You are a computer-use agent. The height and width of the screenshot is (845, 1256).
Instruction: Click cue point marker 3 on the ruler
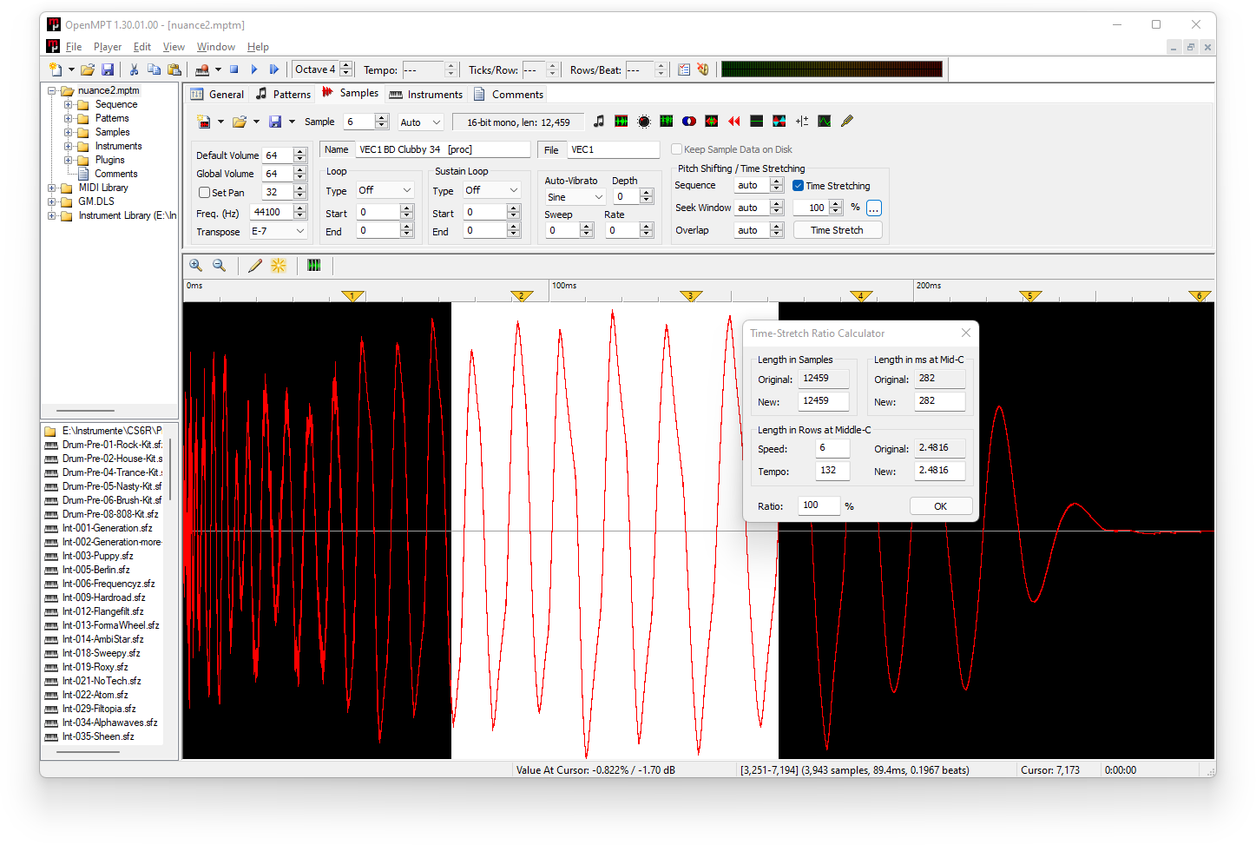pos(691,296)
